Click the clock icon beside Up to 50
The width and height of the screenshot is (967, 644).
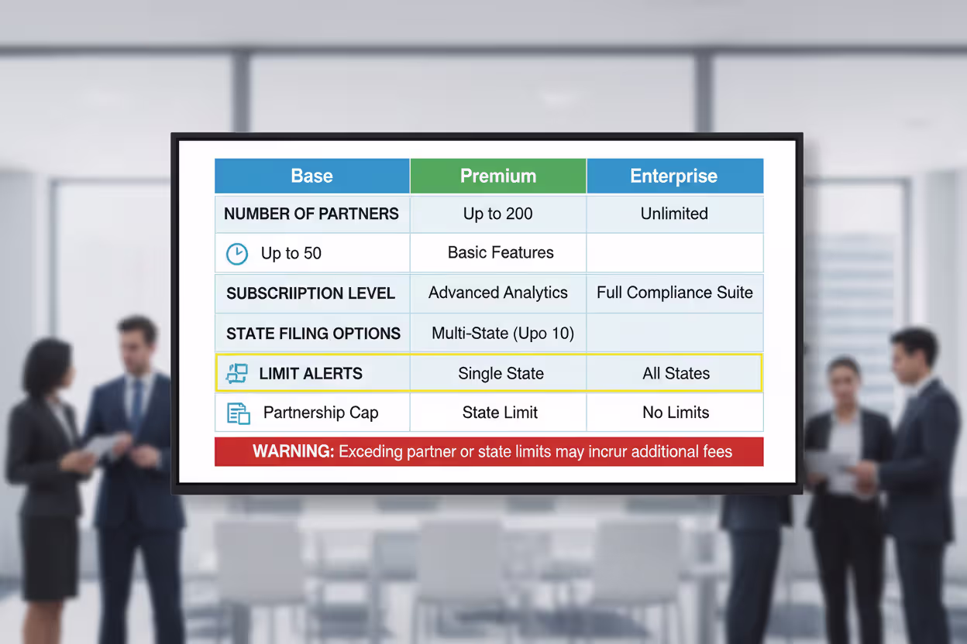click(x=237, y=253)
